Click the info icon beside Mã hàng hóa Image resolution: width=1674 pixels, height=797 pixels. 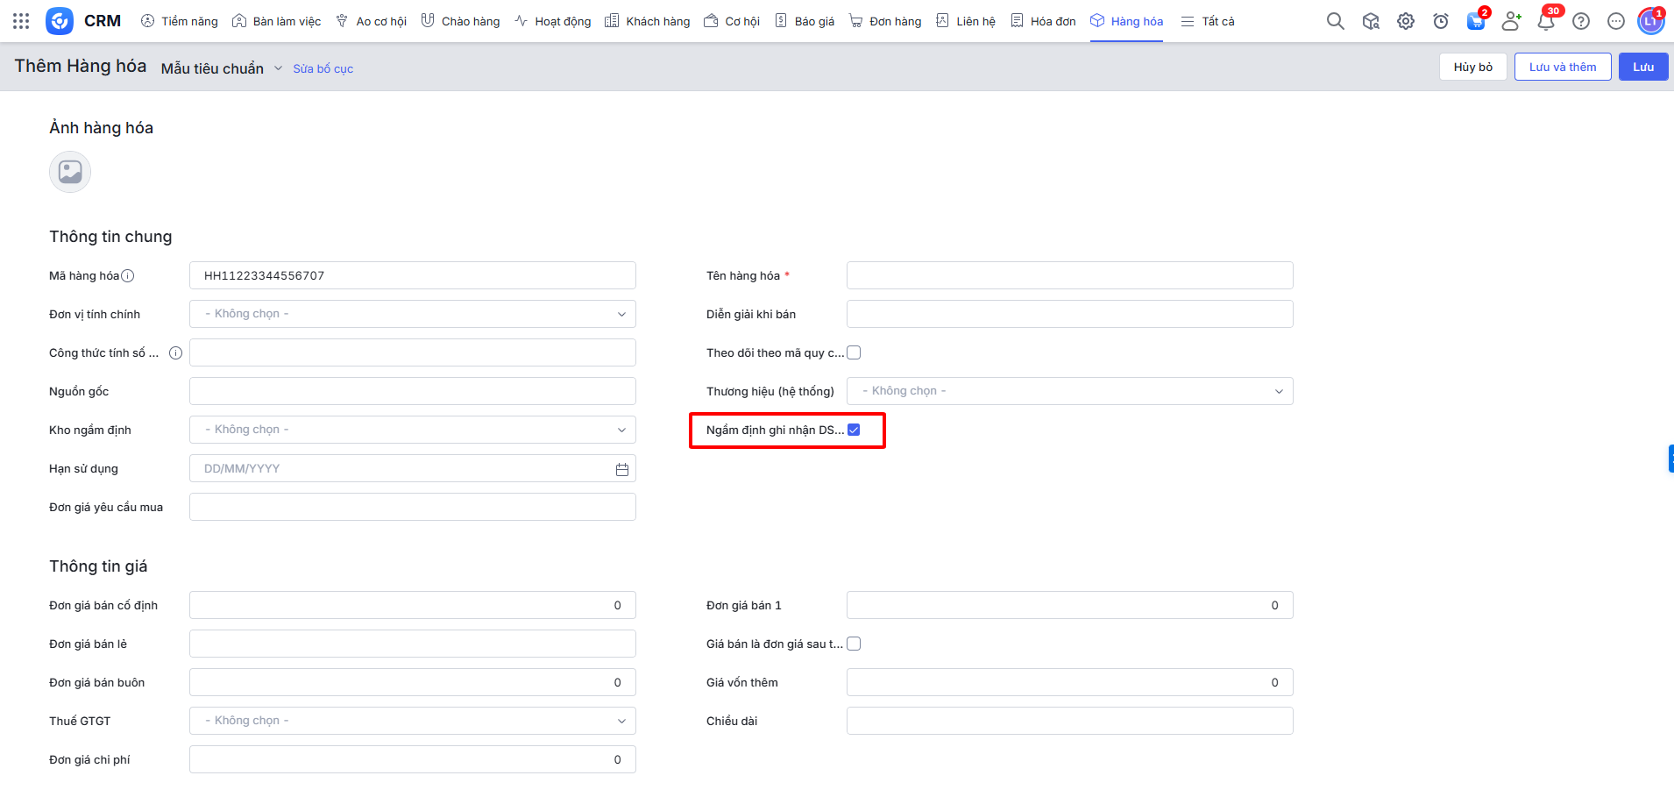tap(128, 276)
